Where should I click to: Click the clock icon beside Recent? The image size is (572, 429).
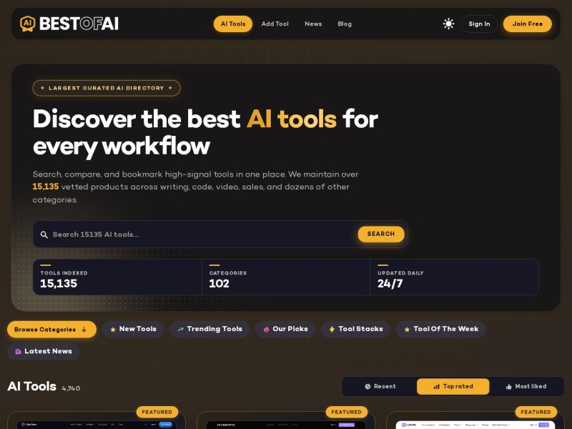[368, 387]
